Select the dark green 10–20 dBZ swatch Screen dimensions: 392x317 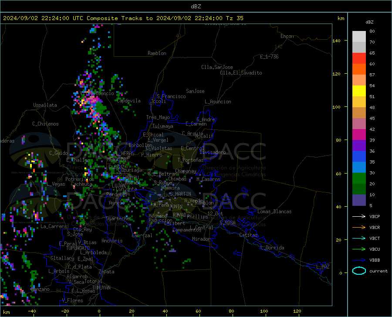click(x=359, y=189)
